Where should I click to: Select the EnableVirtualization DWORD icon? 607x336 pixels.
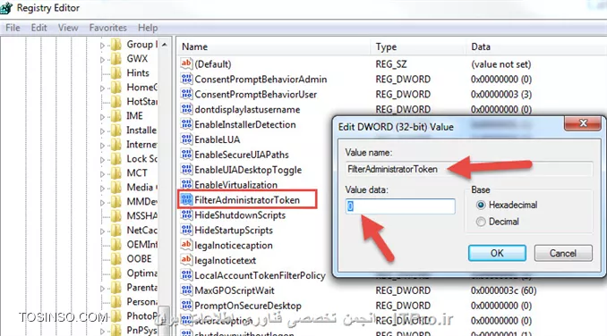tap(186, 184)
